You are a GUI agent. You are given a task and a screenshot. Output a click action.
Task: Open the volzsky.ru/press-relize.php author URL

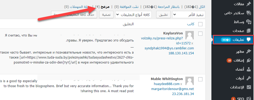point(162,38)
